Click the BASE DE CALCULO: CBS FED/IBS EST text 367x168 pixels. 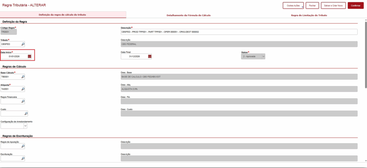[141, 77]
